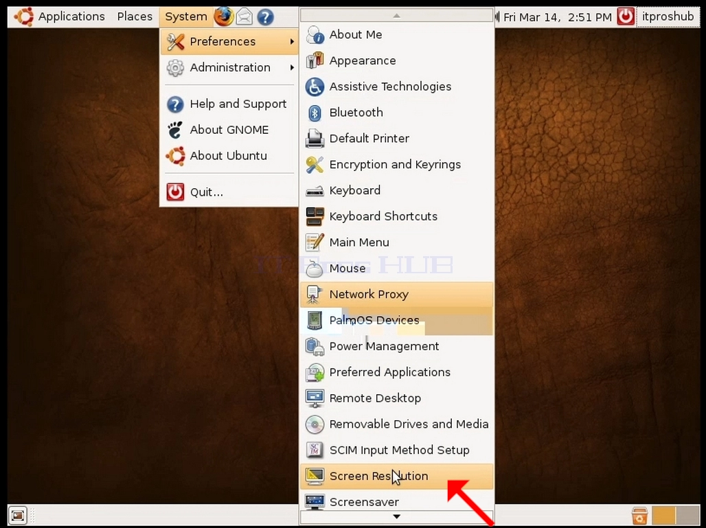Click the Screen Resolution monitor icon

coord(315,477)
